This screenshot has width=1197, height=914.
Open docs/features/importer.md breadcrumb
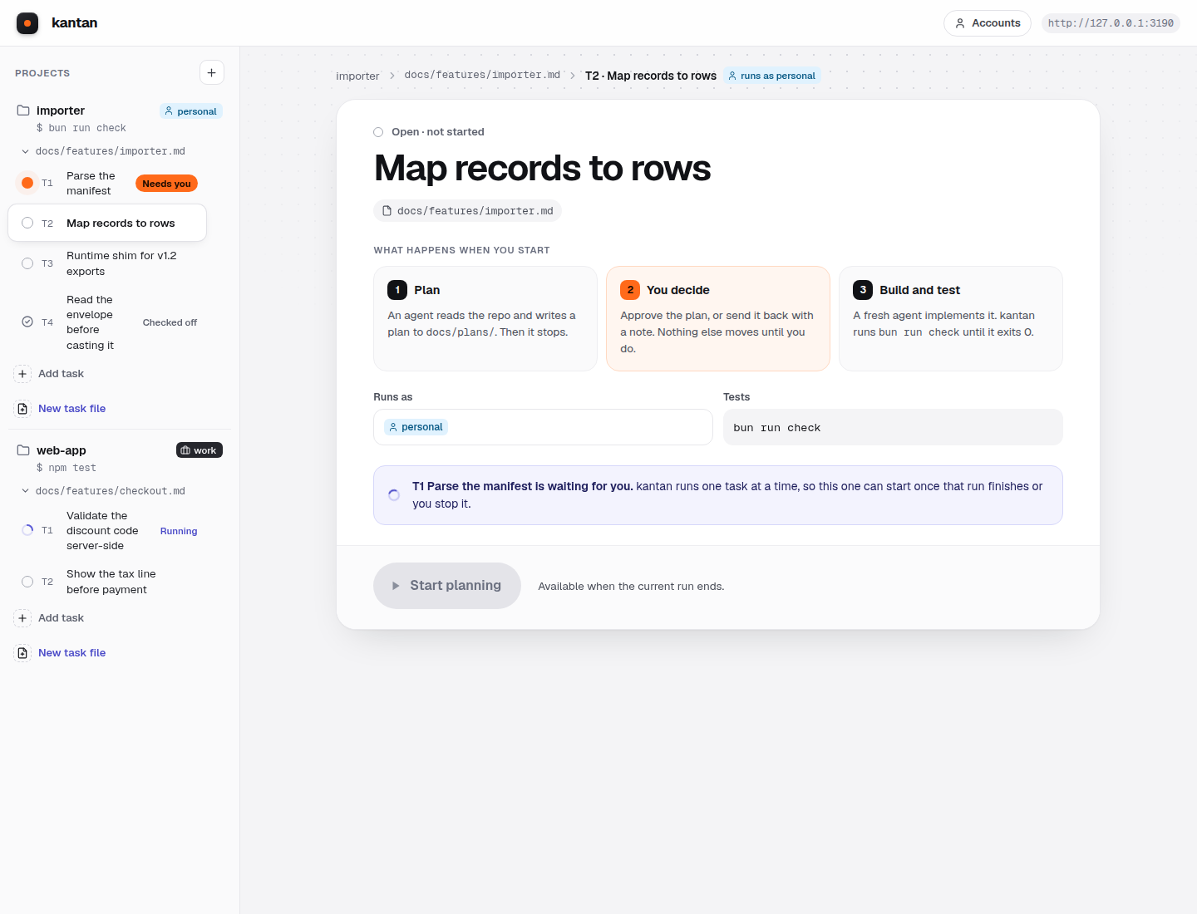point(482,75)
